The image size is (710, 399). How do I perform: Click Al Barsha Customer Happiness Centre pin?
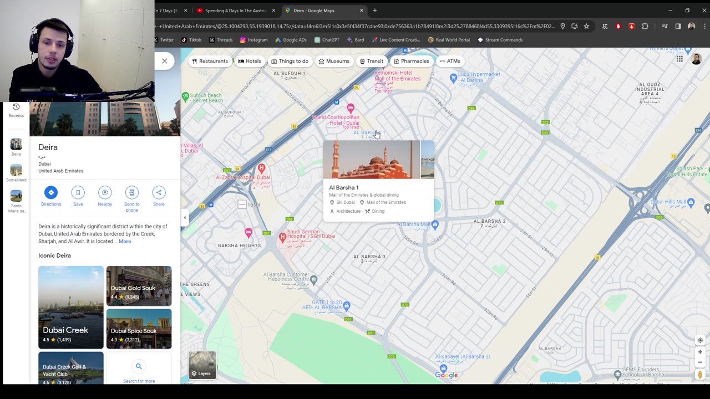[x=314, y=279]
